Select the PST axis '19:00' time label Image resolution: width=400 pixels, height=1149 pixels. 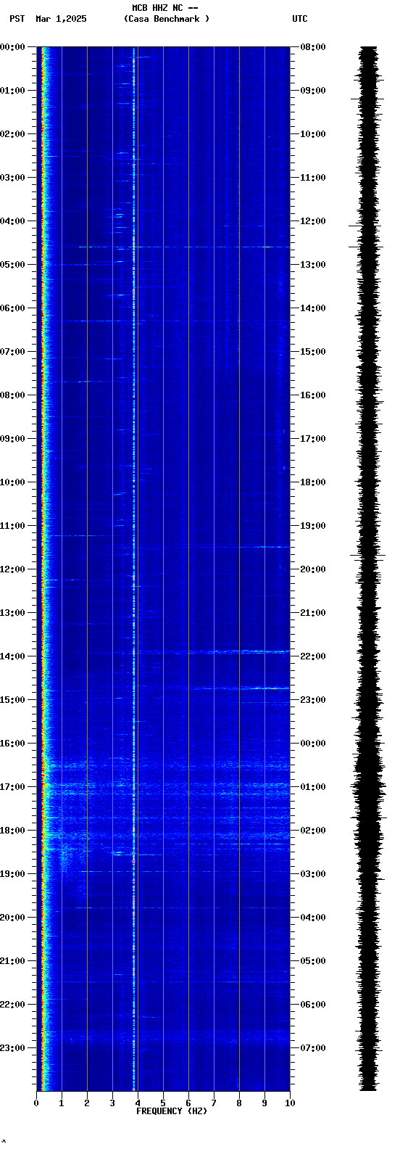pyautogui.click(x=12, y=874)
